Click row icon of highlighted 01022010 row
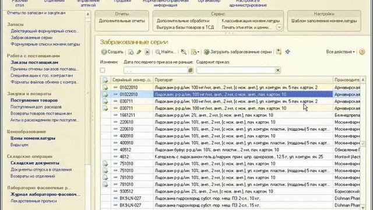Viewport: 373px width, 210px height. pyautogui.click(x=105, y=94)
